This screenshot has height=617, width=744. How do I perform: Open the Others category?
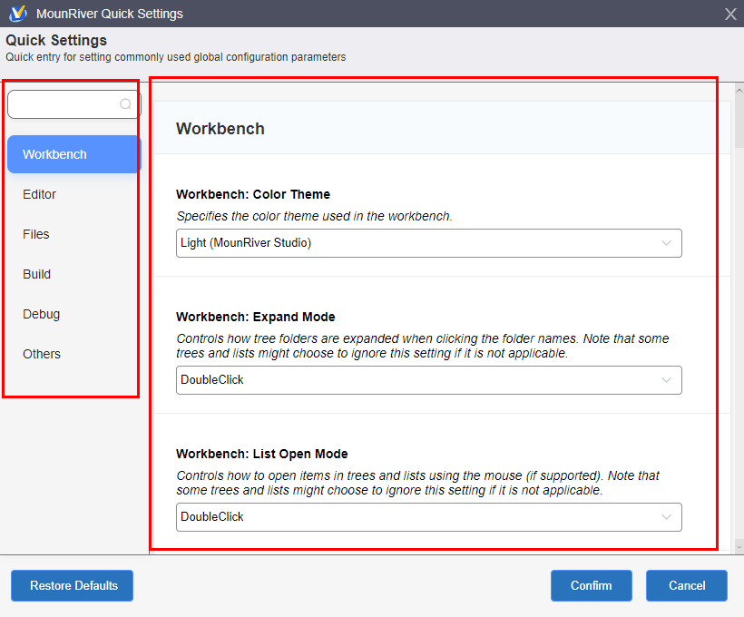point(42,354)
